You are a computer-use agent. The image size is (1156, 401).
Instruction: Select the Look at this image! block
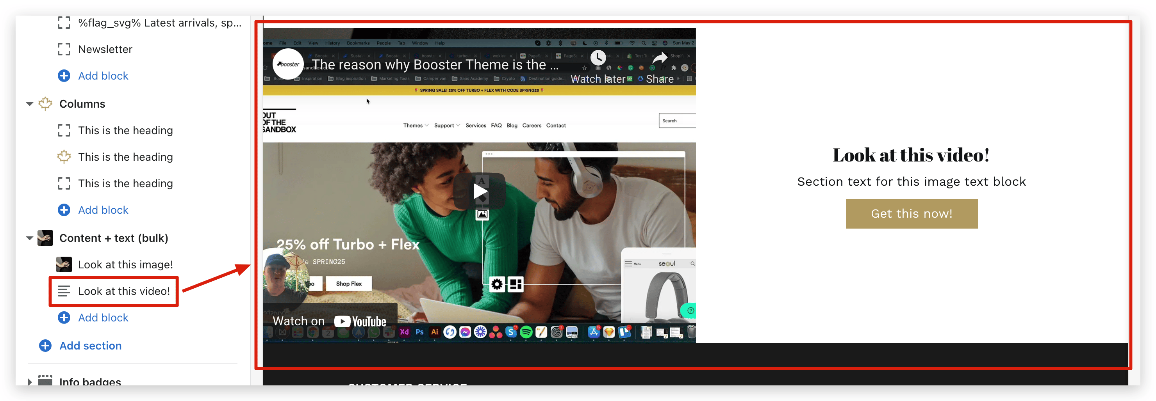125,265
